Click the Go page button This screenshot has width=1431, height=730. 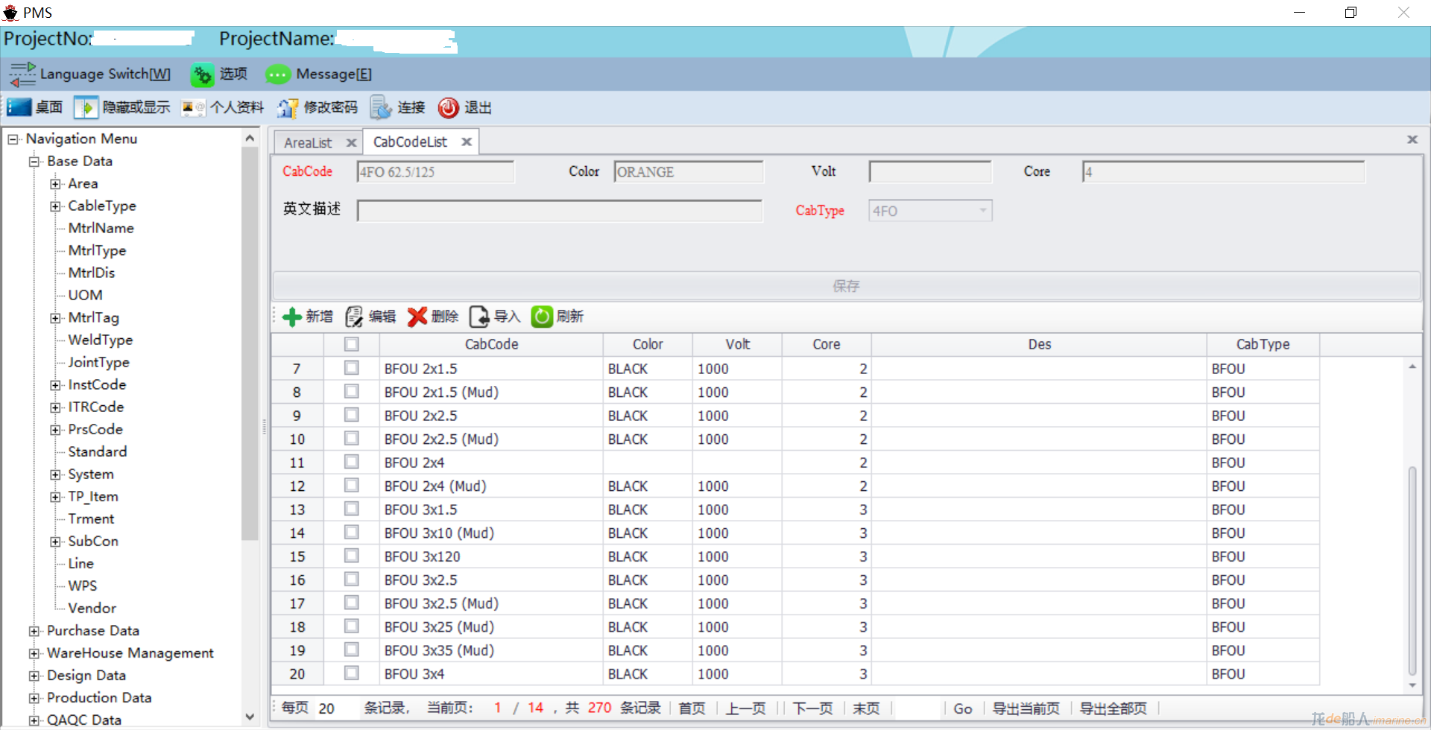click(x=963, y=708)
